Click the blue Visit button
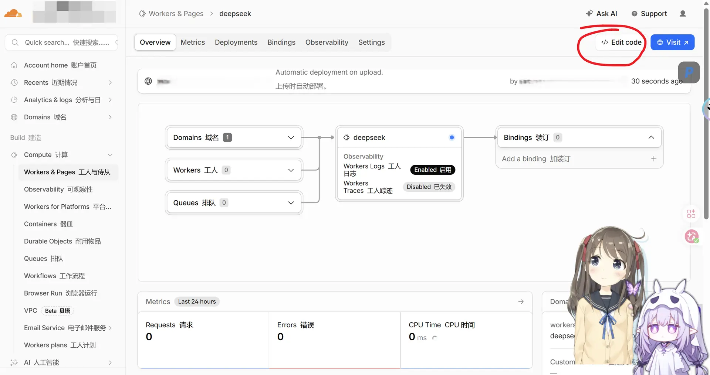710x375 pixels. (672, 42)
